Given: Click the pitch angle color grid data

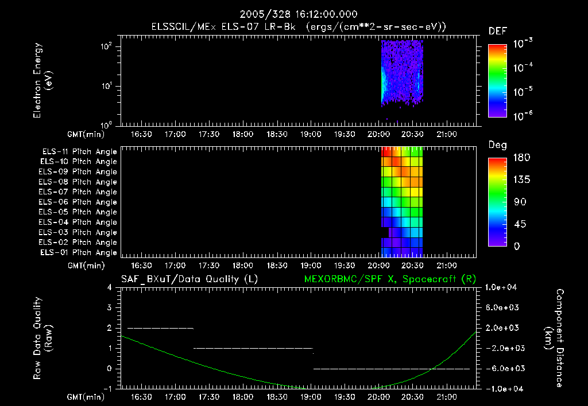Looking at the screenshot, I should click(402, 202).
